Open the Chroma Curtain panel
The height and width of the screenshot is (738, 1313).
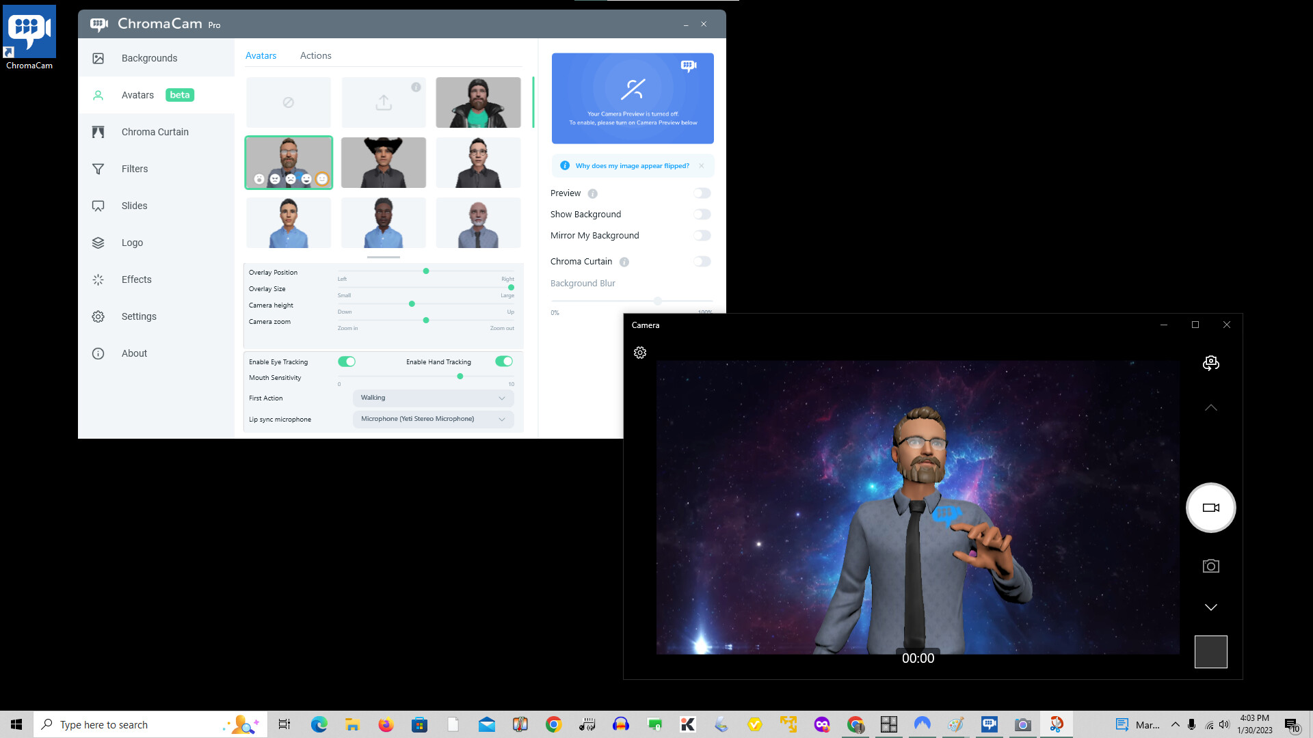point(155,131)
